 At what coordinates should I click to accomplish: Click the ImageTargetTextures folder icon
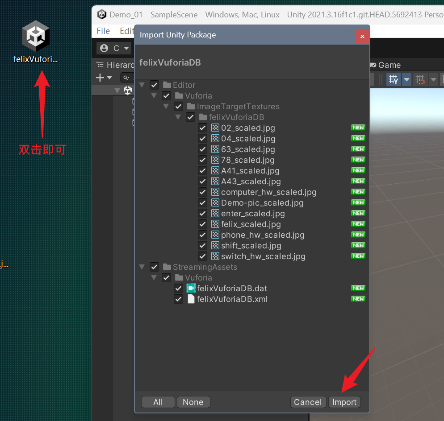pyautogui.click(x=191, y=106)
